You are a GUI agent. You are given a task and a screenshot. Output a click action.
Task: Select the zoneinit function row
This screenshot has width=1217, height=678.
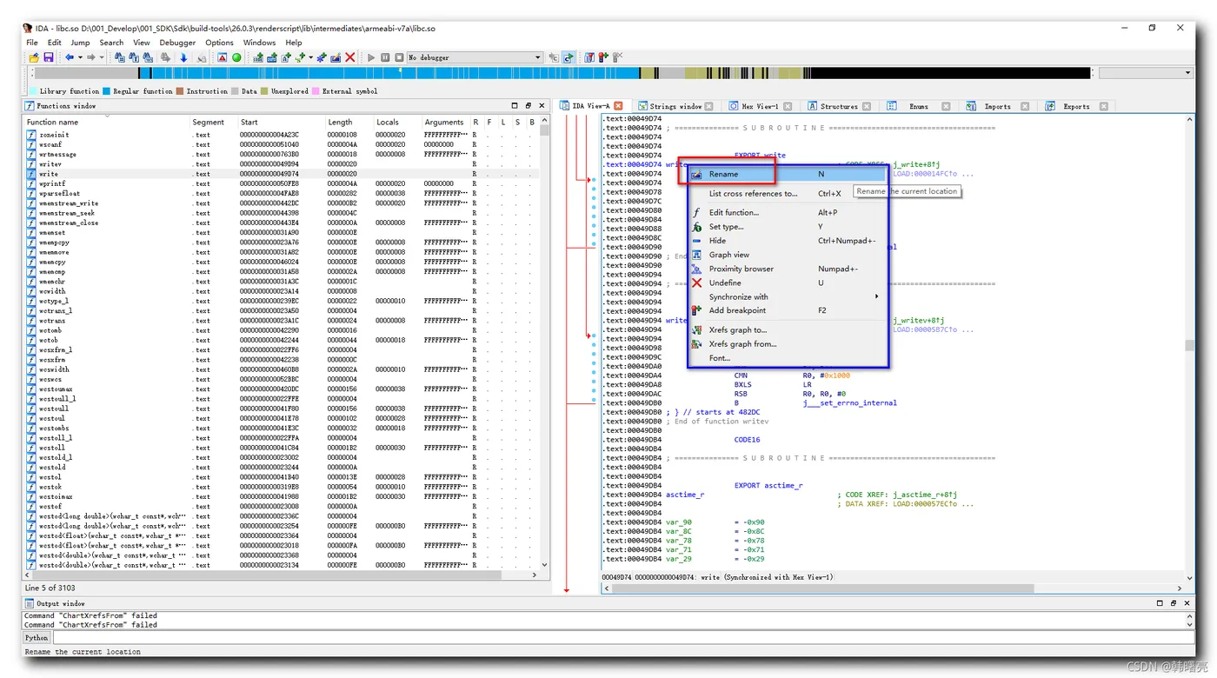pyautogui.click(x=281, y=135)
